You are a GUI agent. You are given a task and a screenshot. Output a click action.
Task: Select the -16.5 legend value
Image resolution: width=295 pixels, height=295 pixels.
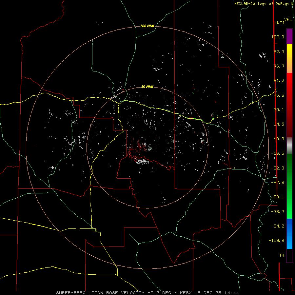[278, 153]
